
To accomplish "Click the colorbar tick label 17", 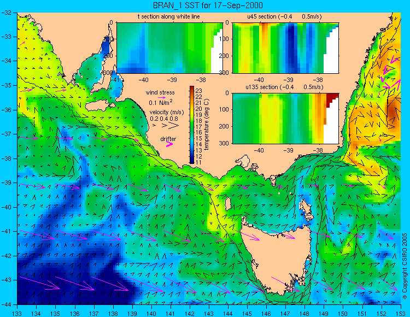I will [199, 127].
